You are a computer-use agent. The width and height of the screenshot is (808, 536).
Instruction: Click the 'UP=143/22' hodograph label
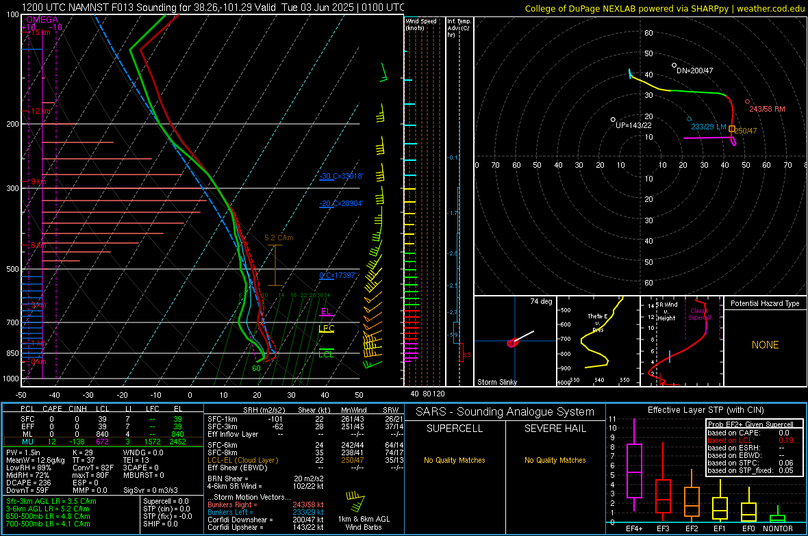pyautogui.click(x=633, y=125)
